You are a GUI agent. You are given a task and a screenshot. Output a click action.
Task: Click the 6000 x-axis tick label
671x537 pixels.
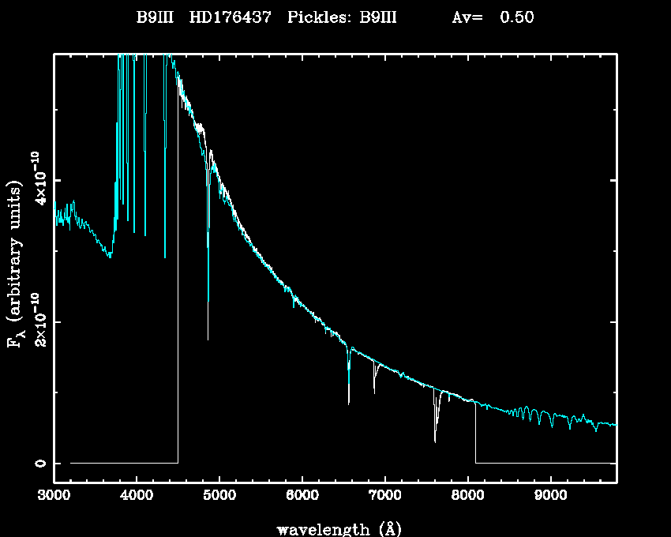point(302,496)
